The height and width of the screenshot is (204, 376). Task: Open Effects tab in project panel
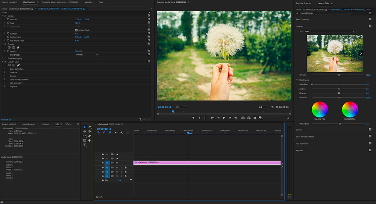tap(68, 124)
